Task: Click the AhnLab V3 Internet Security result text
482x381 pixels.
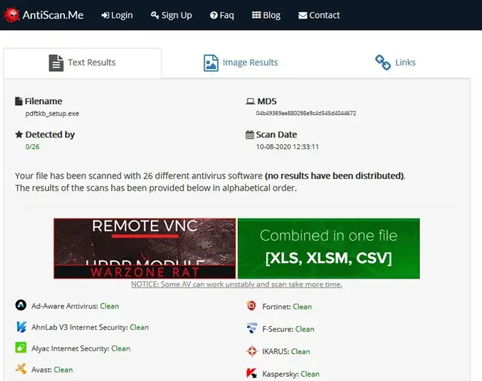Action: coord(140,327)
